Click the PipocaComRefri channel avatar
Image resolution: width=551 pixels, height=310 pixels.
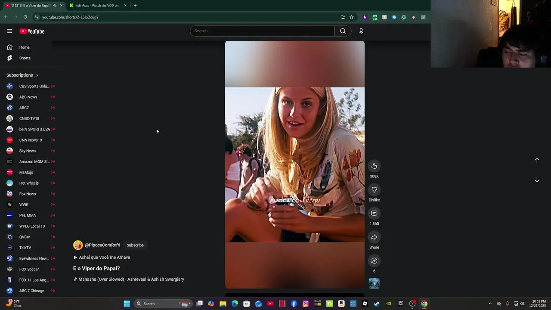click(78, 245)
